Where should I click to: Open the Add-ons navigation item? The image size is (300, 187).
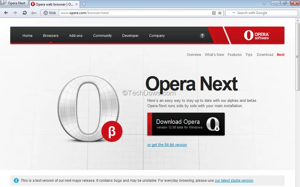(x=76, y=36)
